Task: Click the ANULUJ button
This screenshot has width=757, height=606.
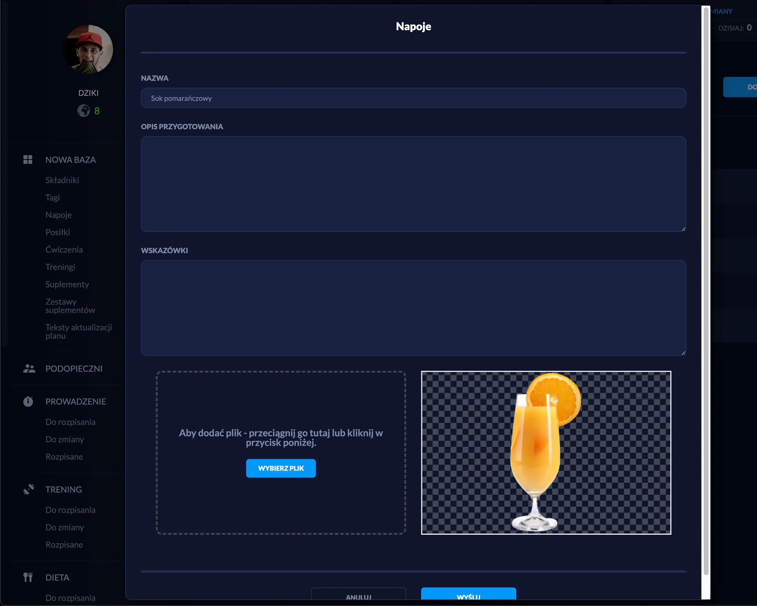Action: [359, 594]
